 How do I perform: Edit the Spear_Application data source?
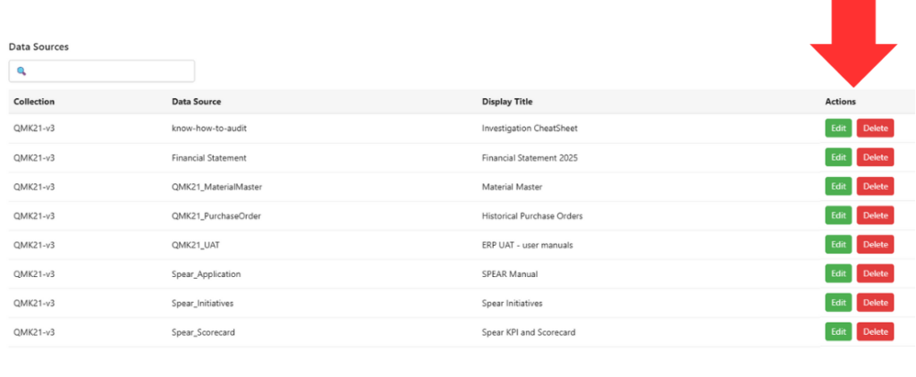tap(838, 273)
